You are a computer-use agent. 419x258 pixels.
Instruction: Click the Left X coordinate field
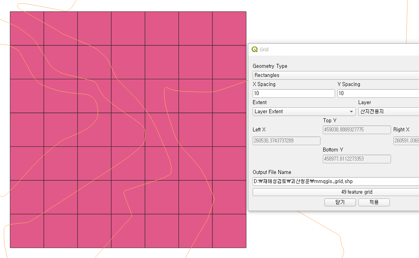click(x=287, y=140)
